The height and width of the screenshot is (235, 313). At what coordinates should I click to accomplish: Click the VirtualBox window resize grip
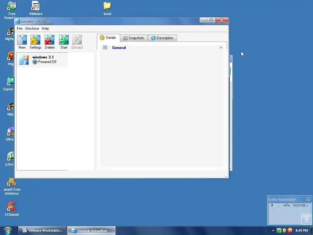(226, 177)
